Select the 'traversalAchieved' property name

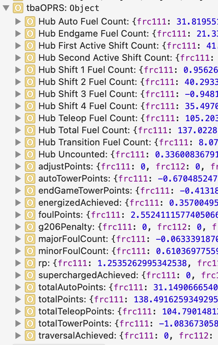(x=76, y=336)
